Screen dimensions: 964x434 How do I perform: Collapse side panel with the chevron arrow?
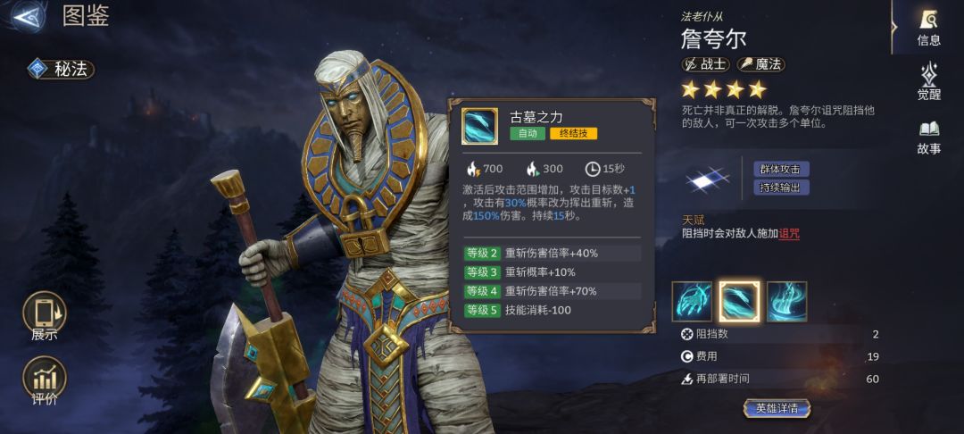(893, 27)
